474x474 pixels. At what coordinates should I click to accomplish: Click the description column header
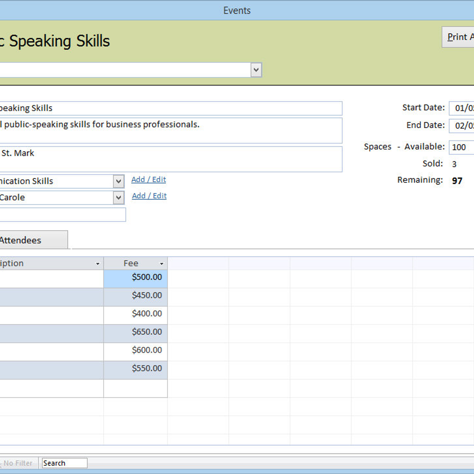[52, 263]
